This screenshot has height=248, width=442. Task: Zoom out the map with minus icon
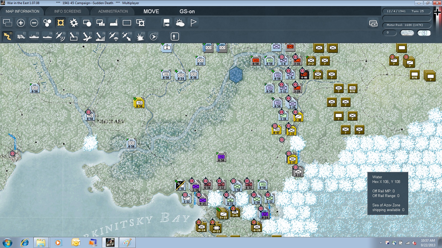[x=34, y=23]
